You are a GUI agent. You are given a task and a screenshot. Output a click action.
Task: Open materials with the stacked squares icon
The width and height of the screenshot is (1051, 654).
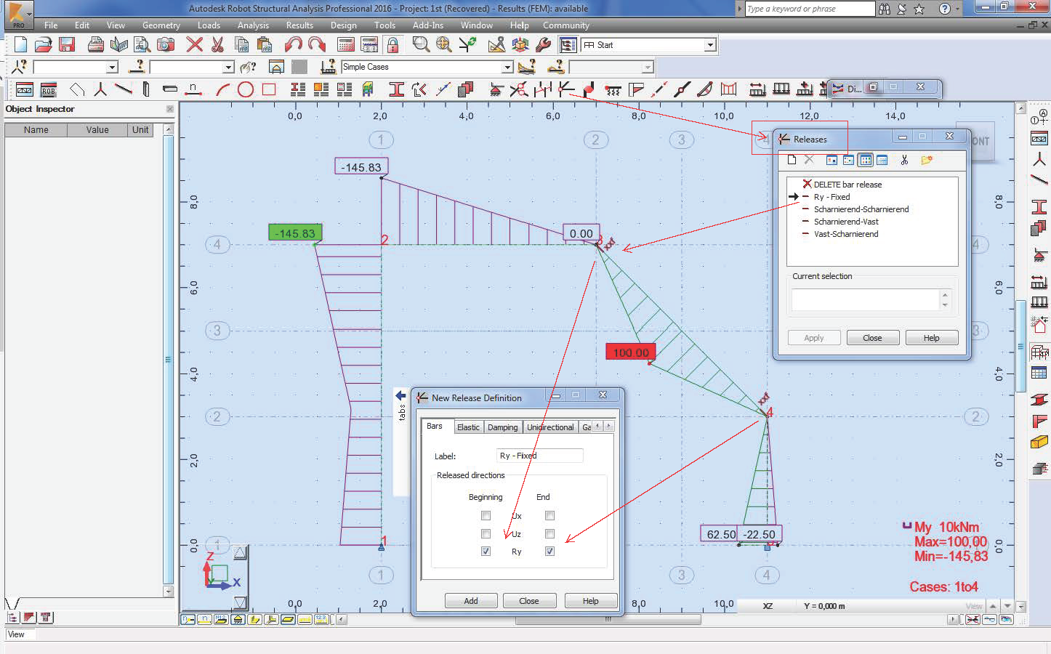coord(466,89)
